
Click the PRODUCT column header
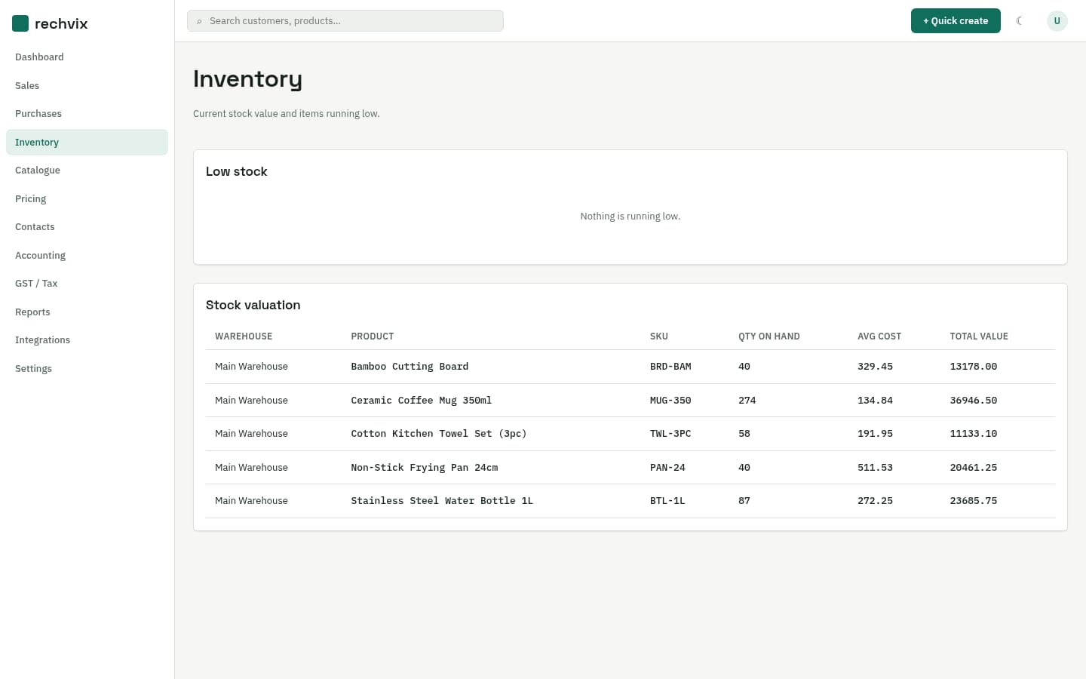tap(373, 336)
